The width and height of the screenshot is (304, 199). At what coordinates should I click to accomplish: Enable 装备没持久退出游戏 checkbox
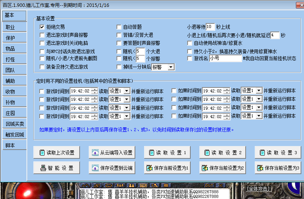coord(42,67)
